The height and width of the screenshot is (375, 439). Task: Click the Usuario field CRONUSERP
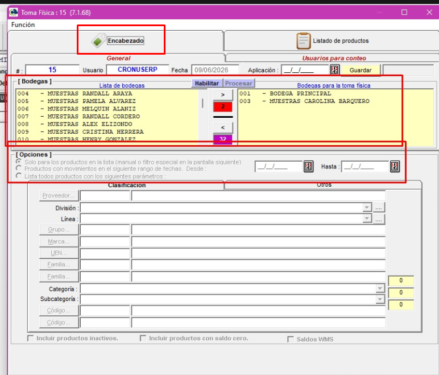[x=138, y=69]
